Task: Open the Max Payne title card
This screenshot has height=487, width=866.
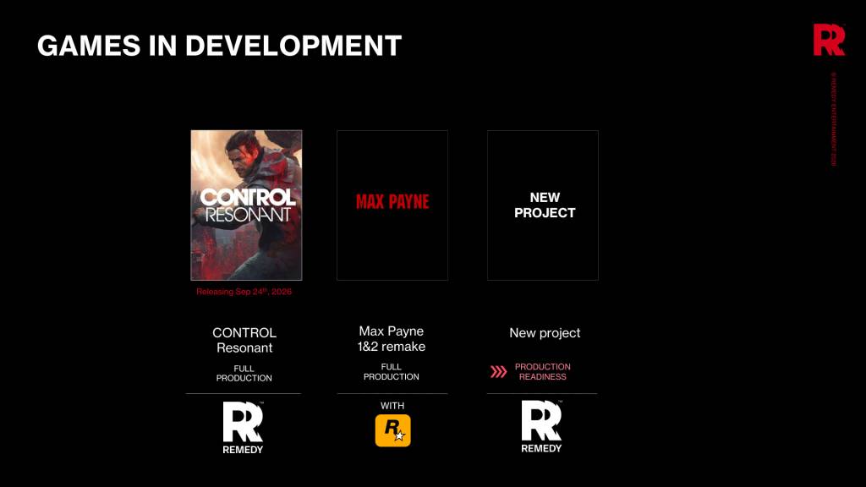Action: tap(392, 205)
